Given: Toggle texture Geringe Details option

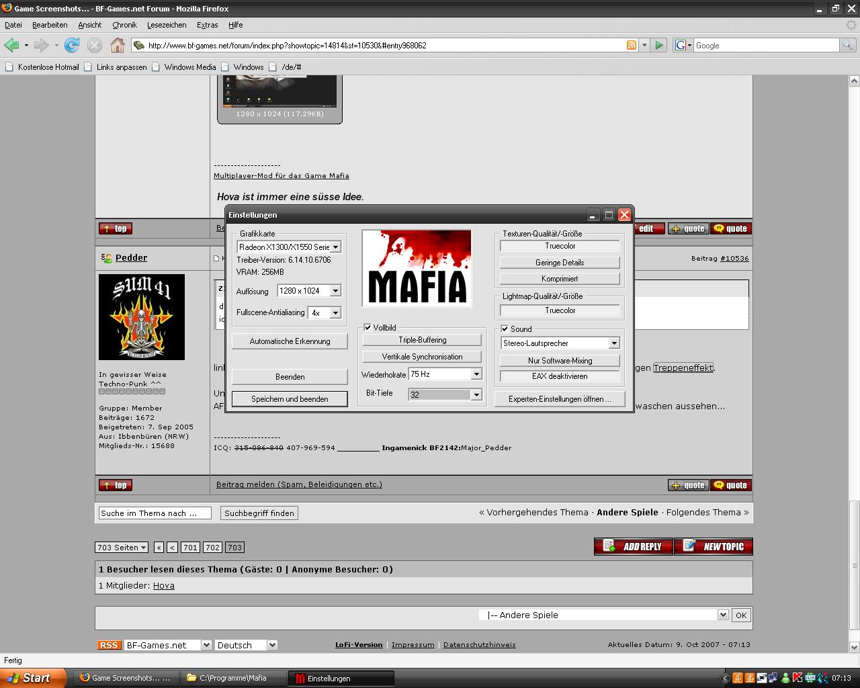Looking at the screenshot, I should tap(560, 263).
